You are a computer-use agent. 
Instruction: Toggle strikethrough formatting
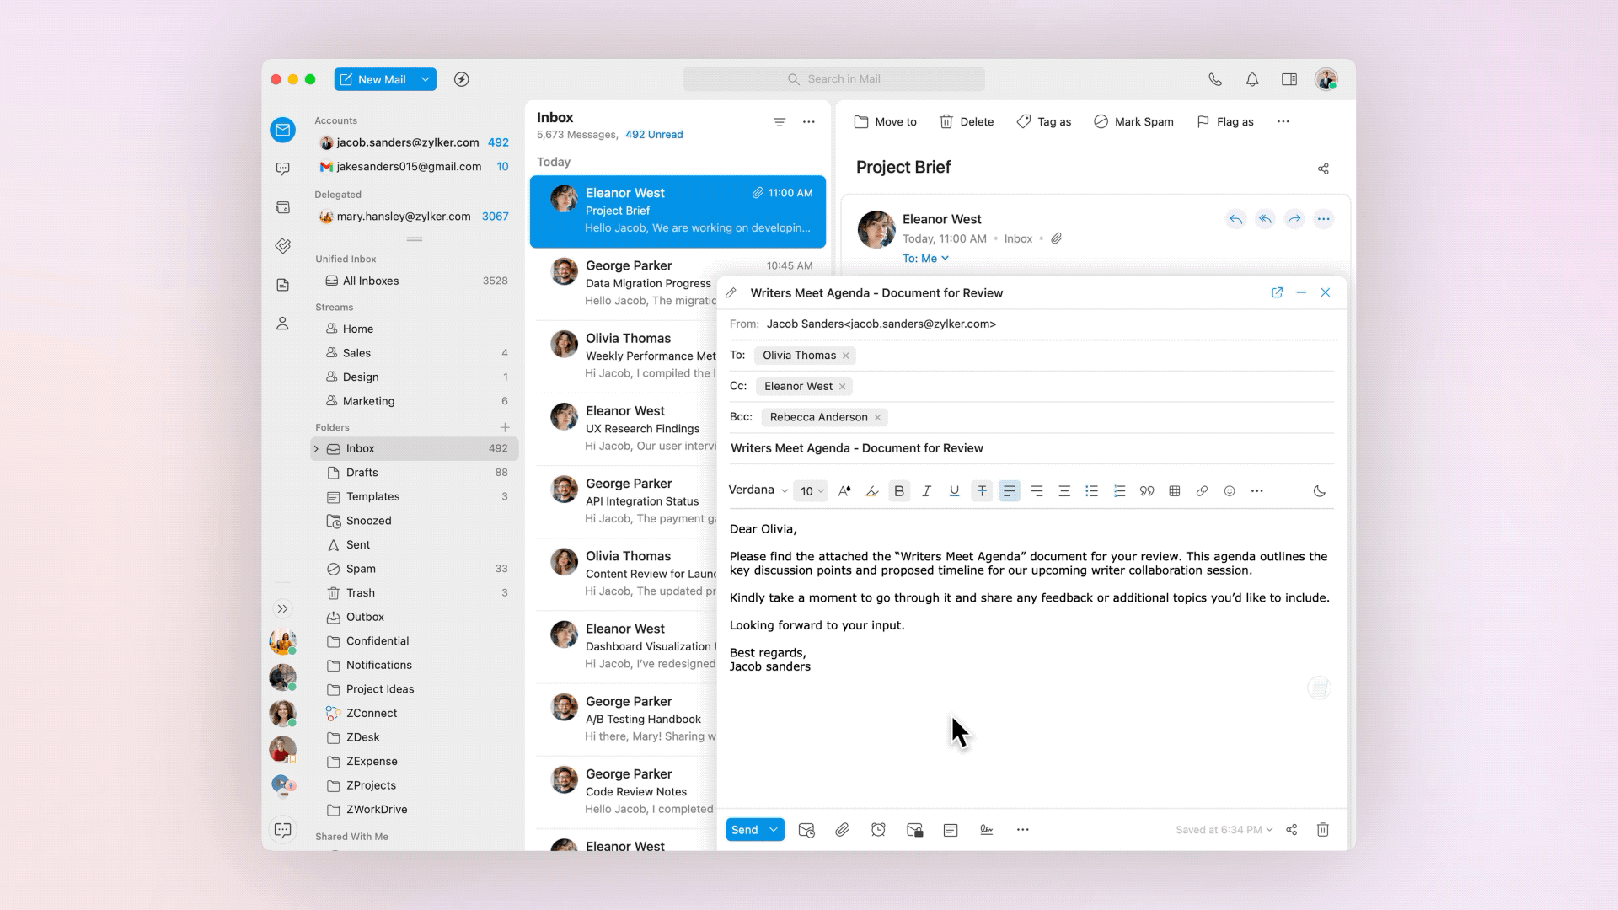coord(982,491)
